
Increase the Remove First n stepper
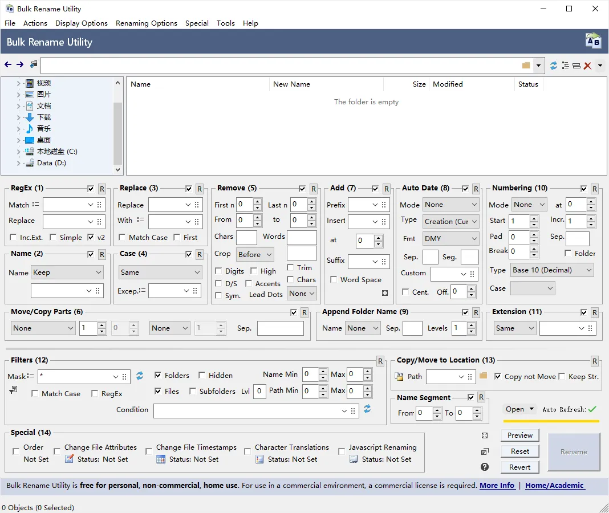[x=257, y=202]
